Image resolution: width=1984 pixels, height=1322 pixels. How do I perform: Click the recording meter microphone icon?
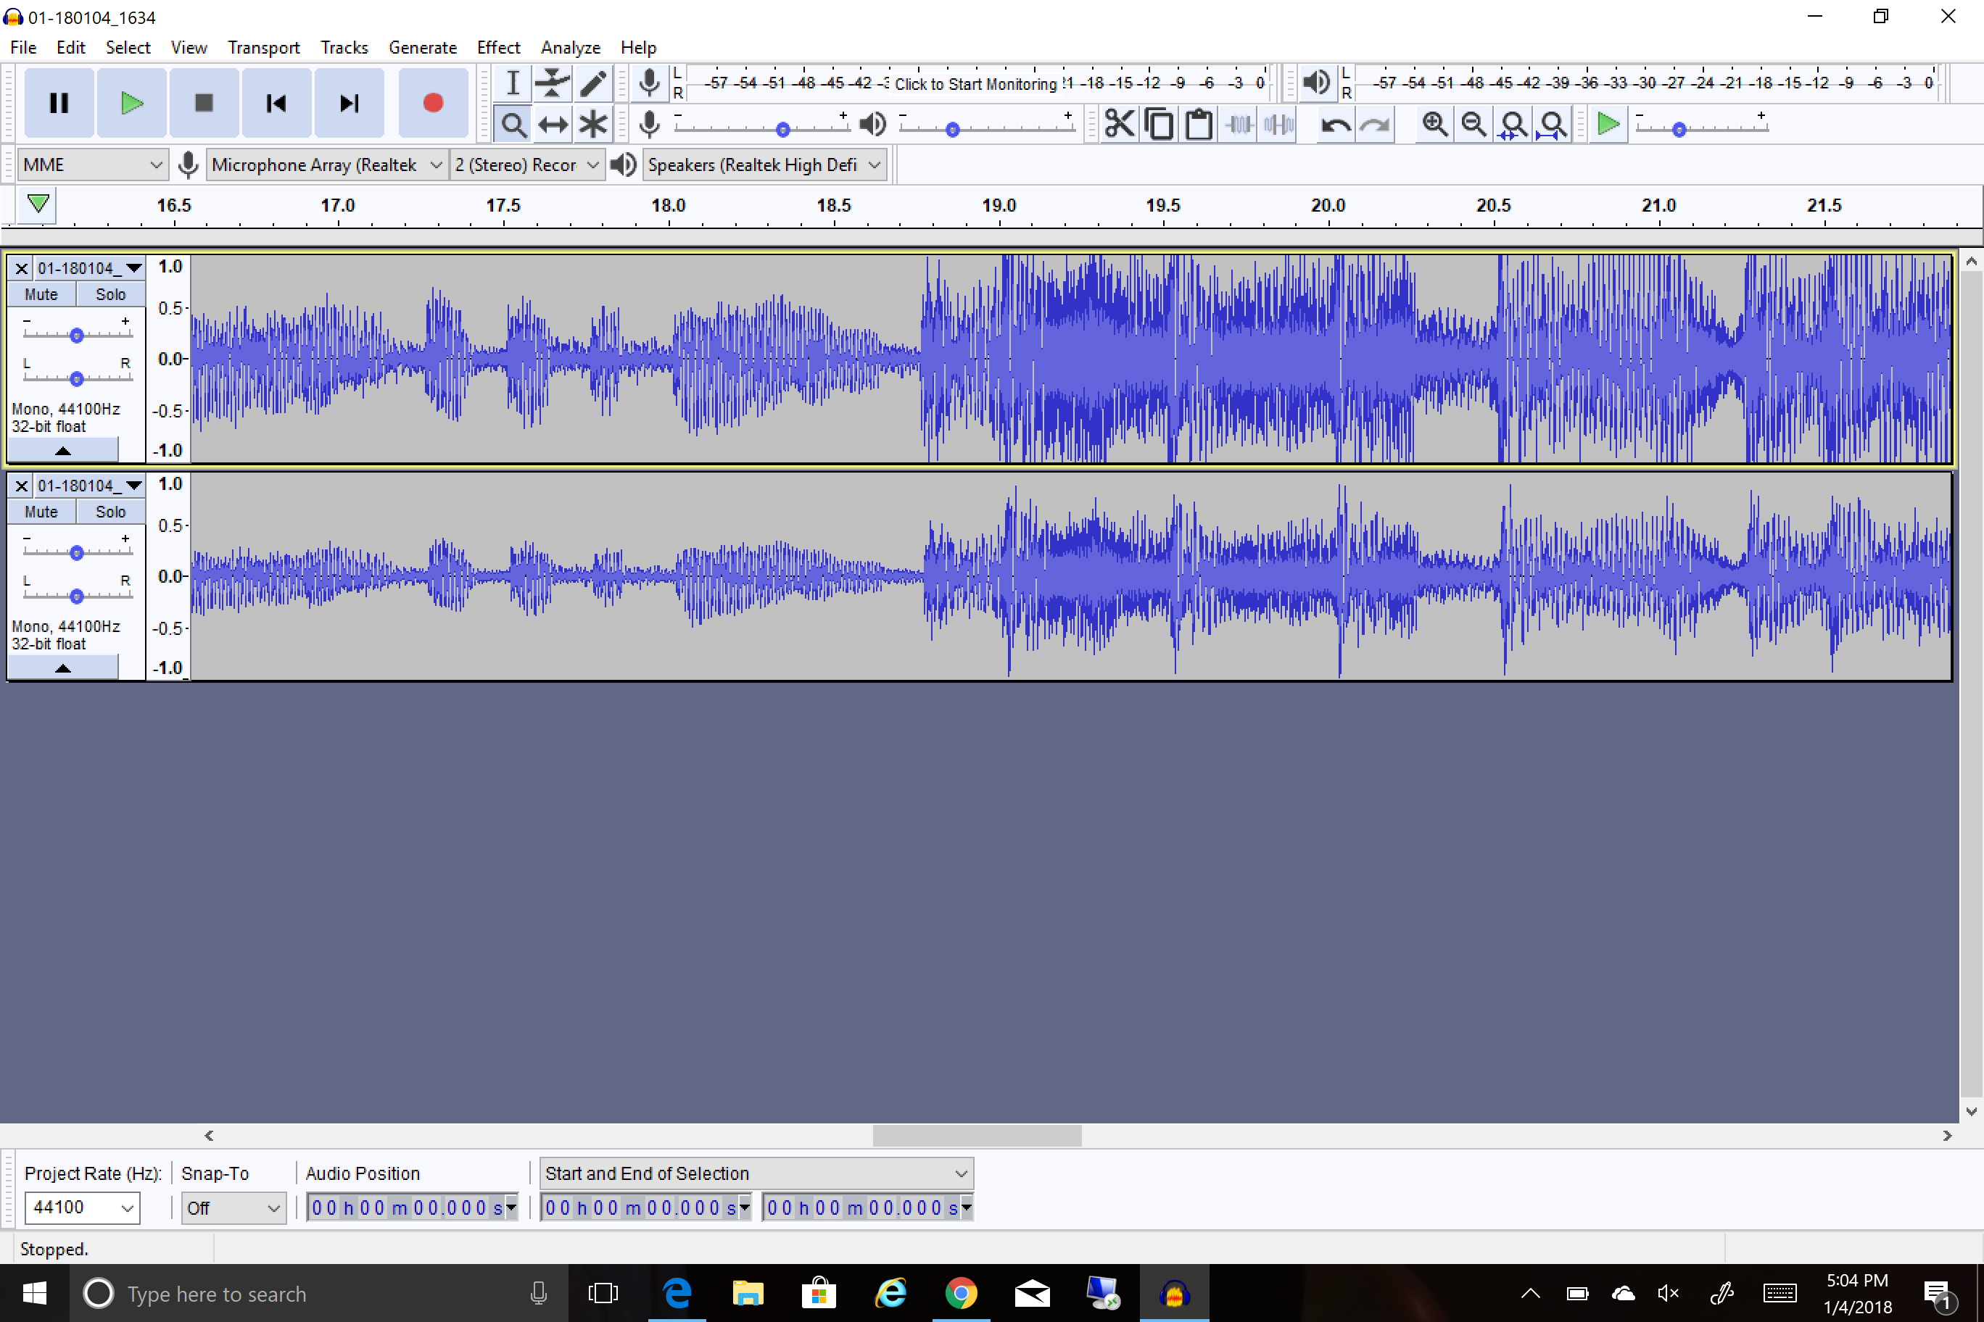(x=649, y=83)
